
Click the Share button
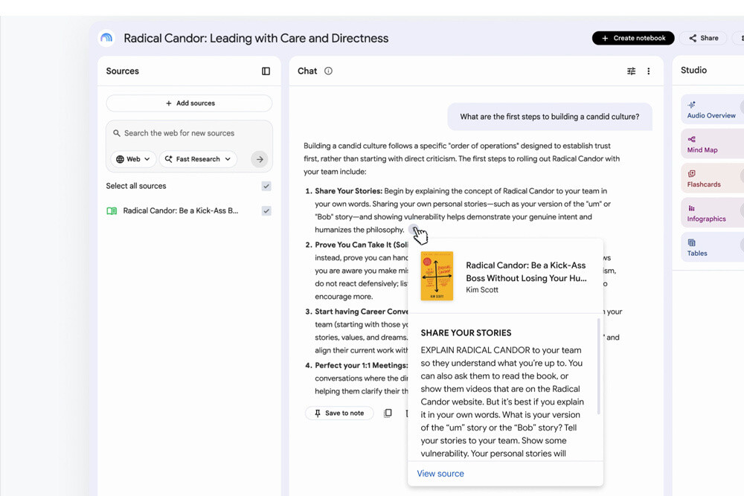pyautogui.click(x=704, y=38)
